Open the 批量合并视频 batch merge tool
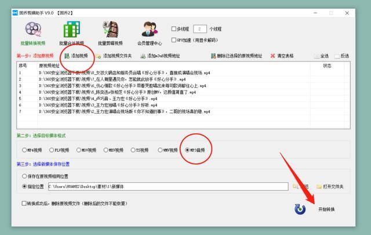 72,33
